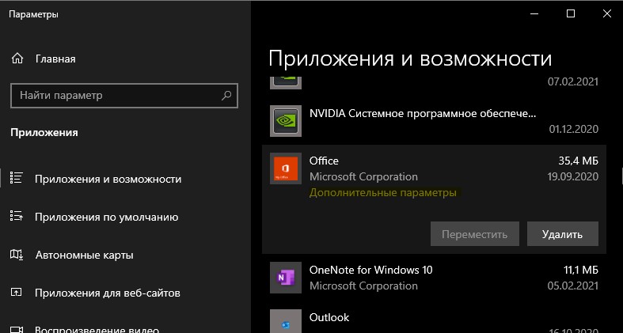Screen dimensions: 623x333
Task: Click the Приложения sidebar heading
Action: coord(44,133)
